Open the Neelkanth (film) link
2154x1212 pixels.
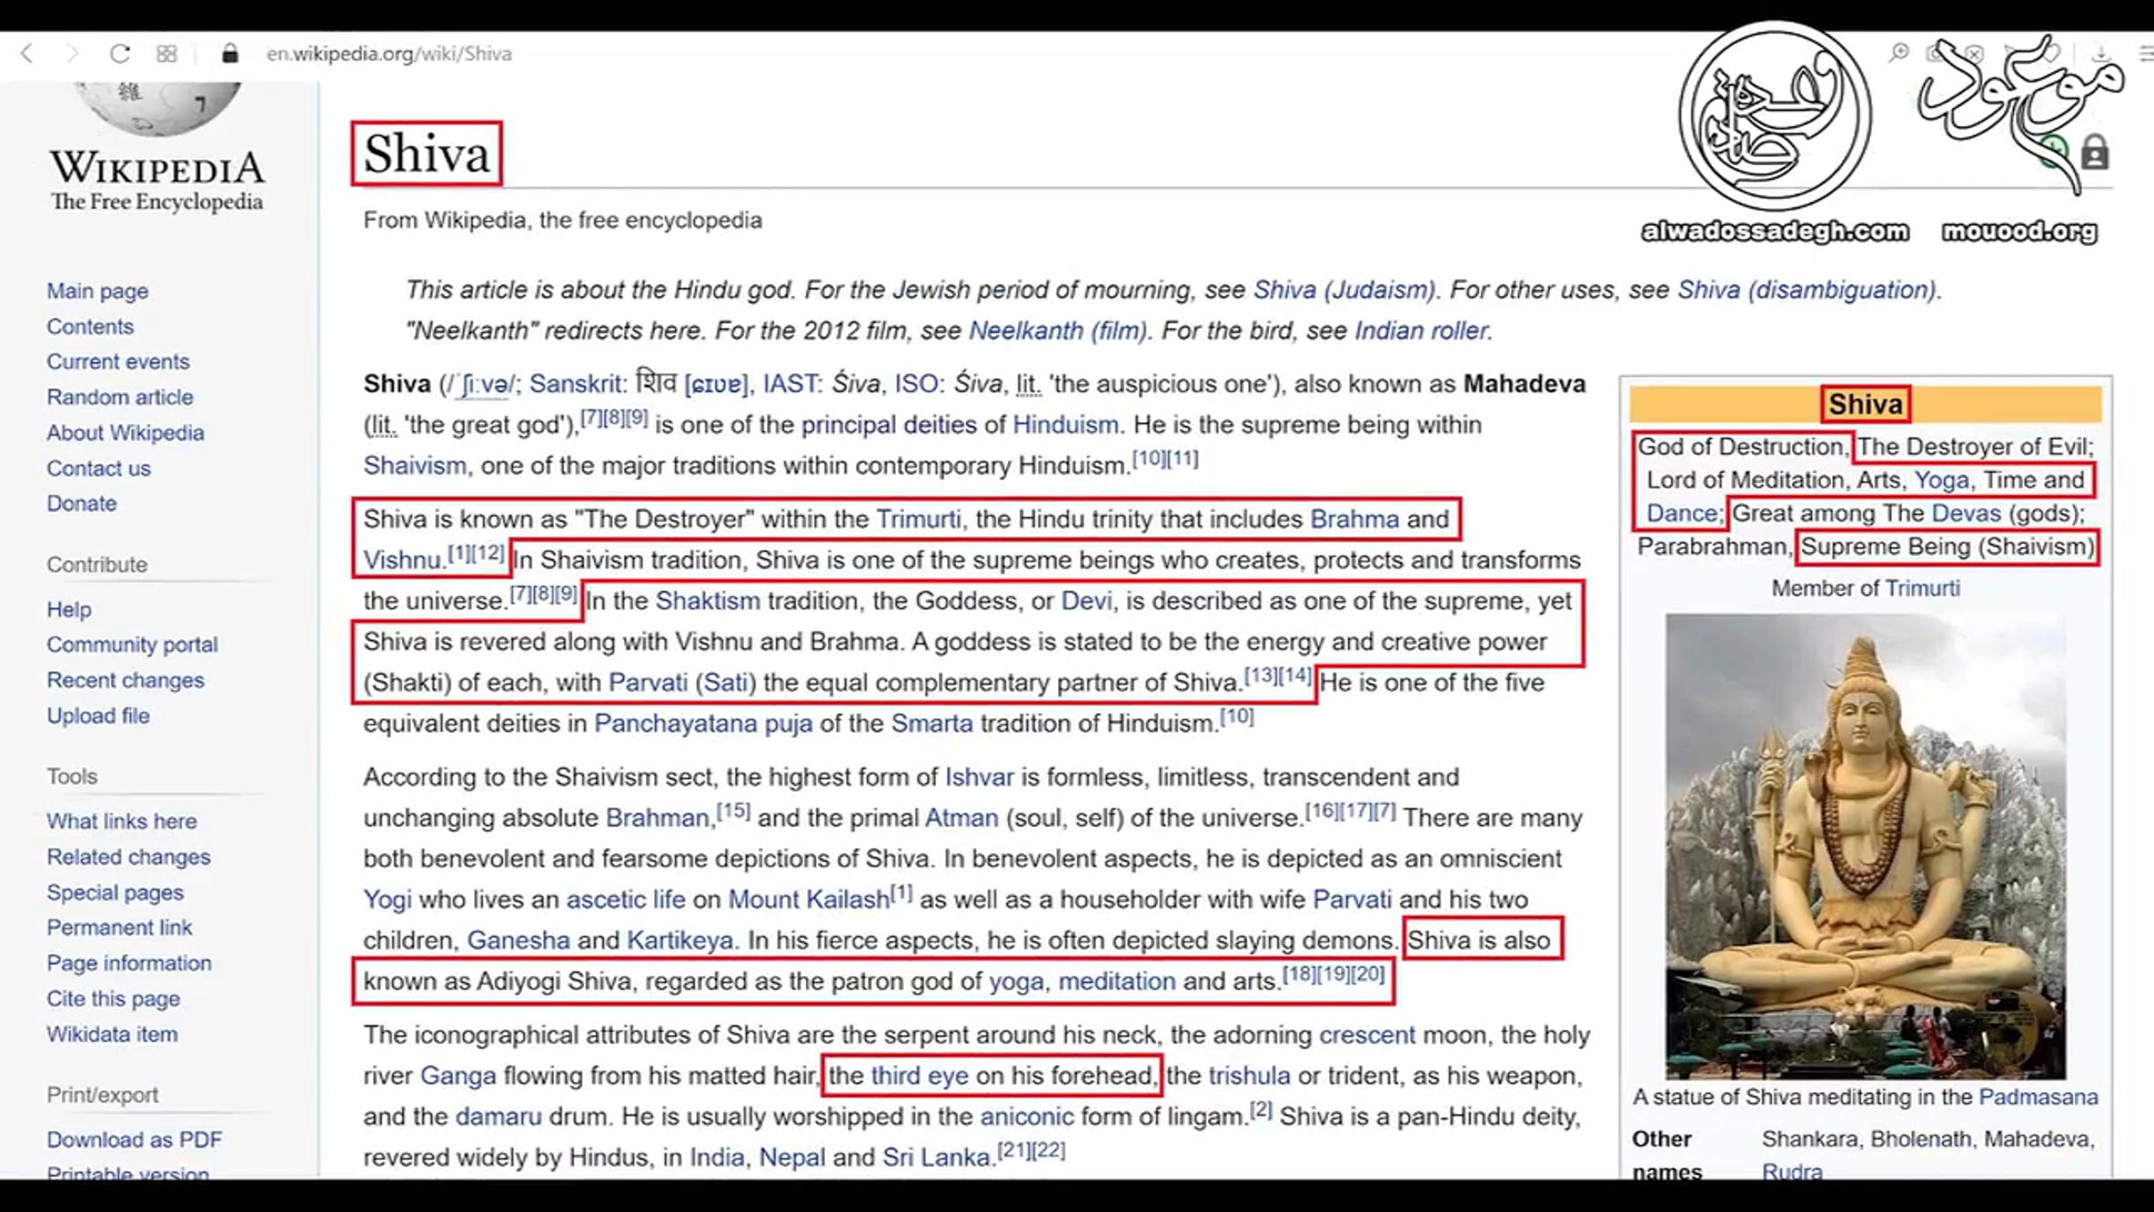pos(1058,331)
